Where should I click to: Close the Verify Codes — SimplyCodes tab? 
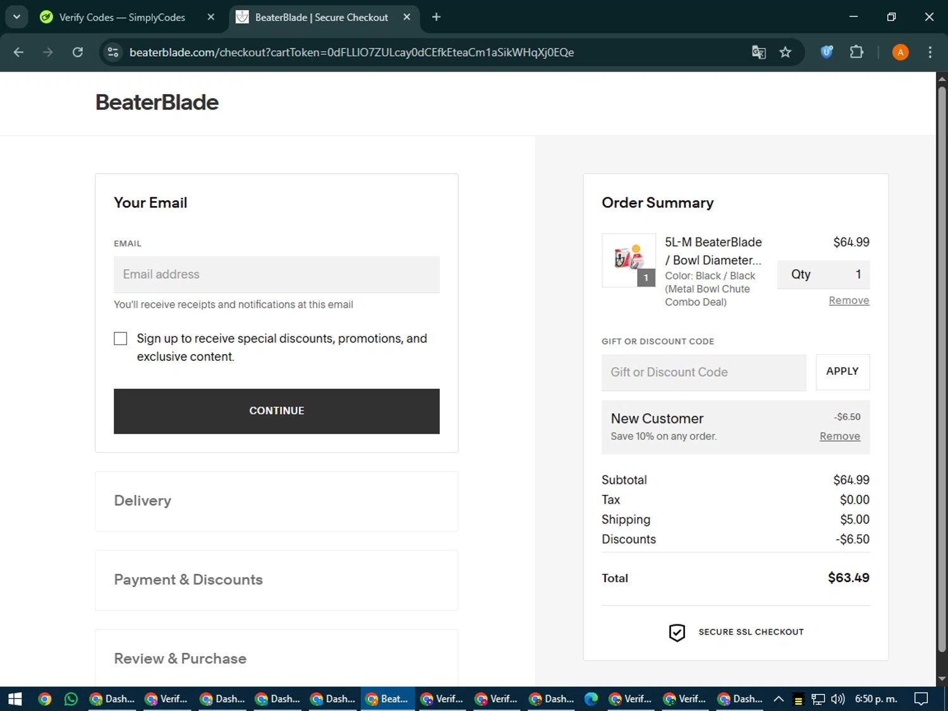point(211,17)
